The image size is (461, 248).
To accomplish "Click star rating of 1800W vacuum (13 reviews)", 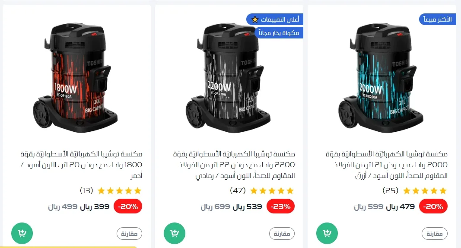I will [x=119, y=191].
